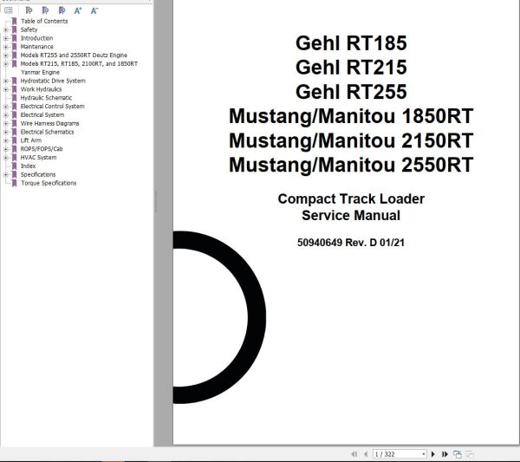Screen dimensions: 520x462
Task: Expand the Safety bookmark
Action: 6,29
